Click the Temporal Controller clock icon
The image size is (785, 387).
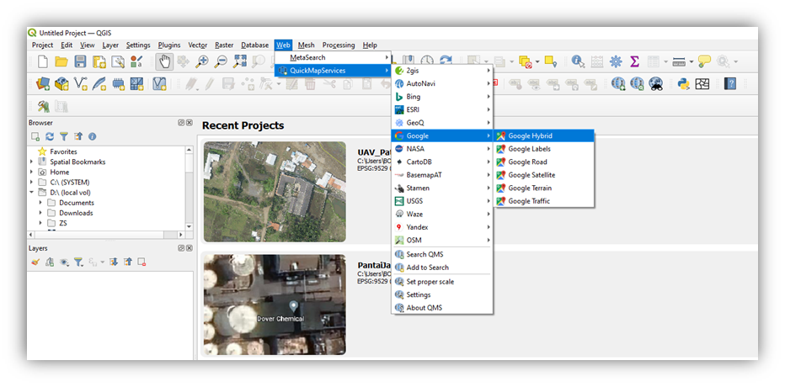tap(427, 61)
